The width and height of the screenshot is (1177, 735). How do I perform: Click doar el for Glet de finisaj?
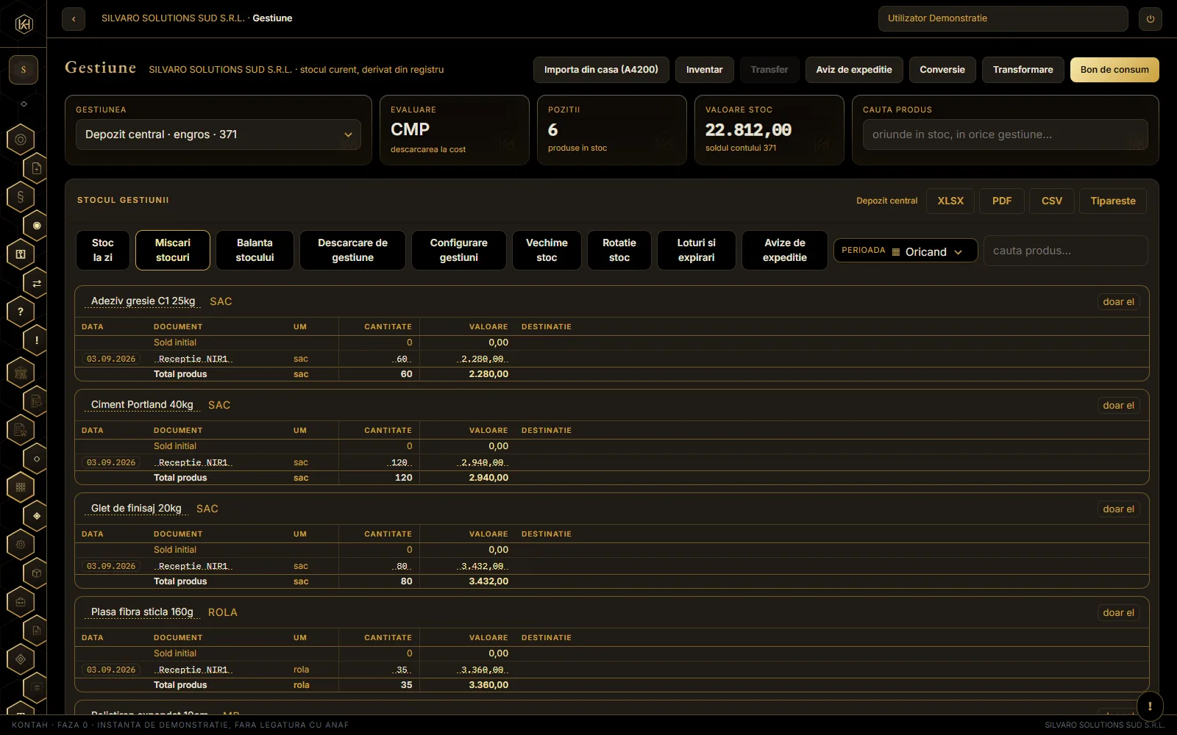[x=1118, y=509]
